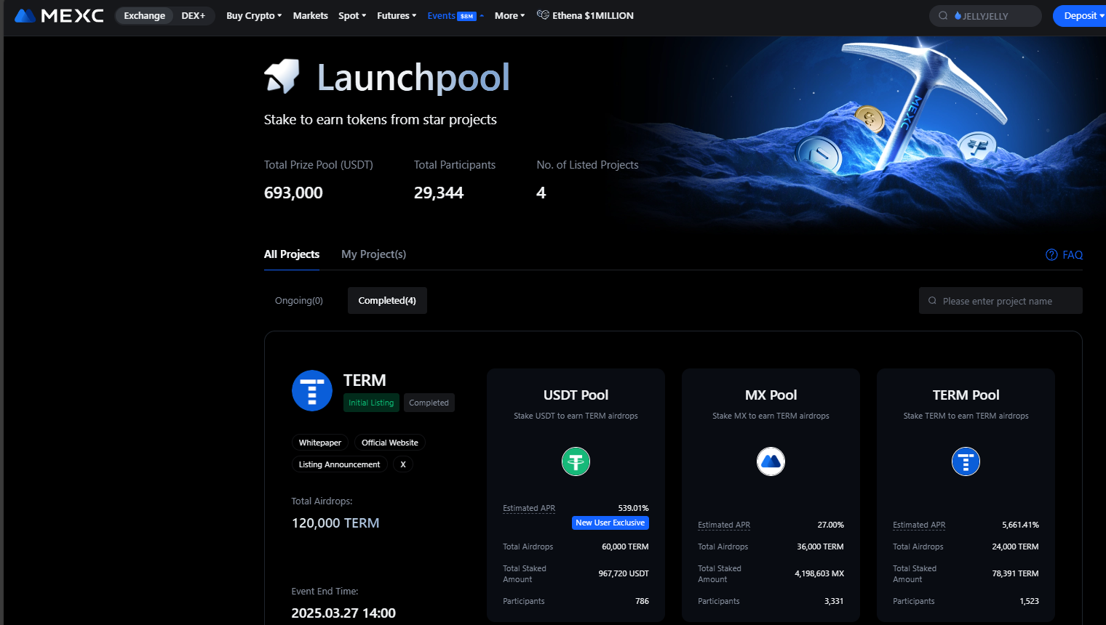This screenshot has width=1106, height=625.
Task: Click the Ethena handshake icon
Action: (543, 15)
